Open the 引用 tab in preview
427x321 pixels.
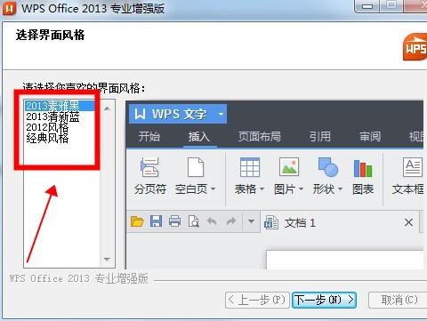click(x=320, y=136)
